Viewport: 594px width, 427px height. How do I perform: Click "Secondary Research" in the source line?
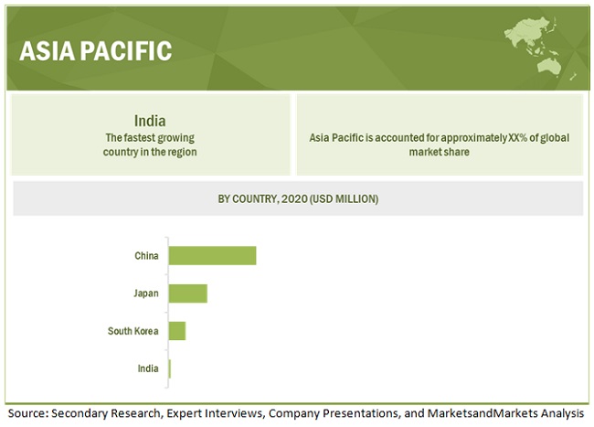pos(105,414)
